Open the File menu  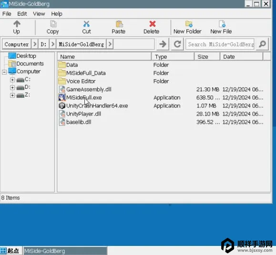7,14
